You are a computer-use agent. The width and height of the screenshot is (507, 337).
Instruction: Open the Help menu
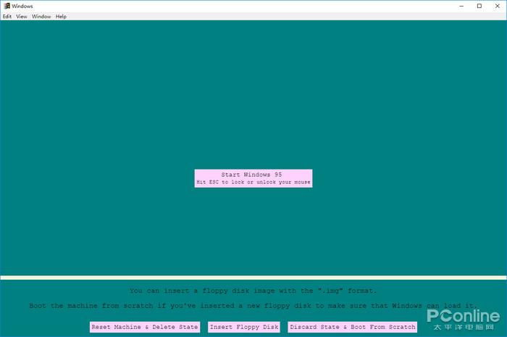click(x=61, y=17)
